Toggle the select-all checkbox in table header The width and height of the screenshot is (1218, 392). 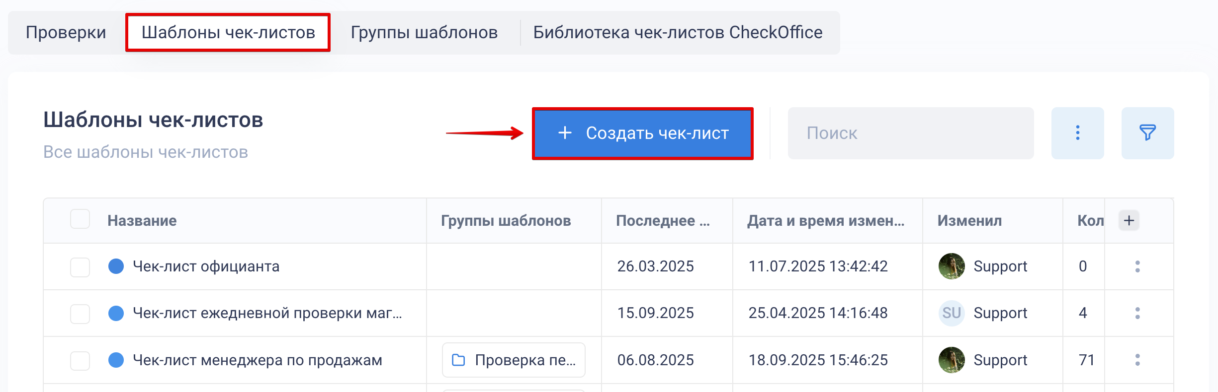click(80, 219)
